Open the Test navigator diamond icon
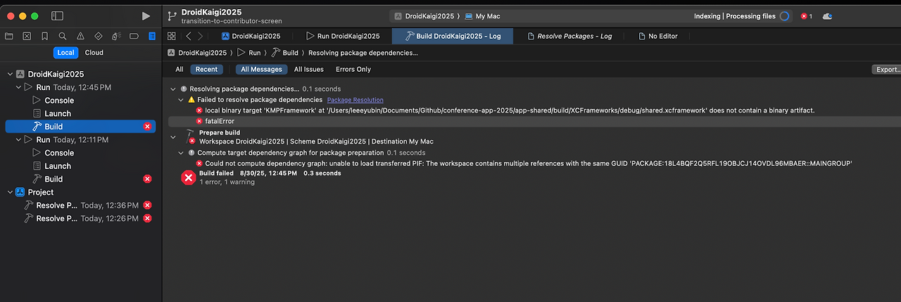This screenshot has width=901, height=302. (x=98, y=35)
